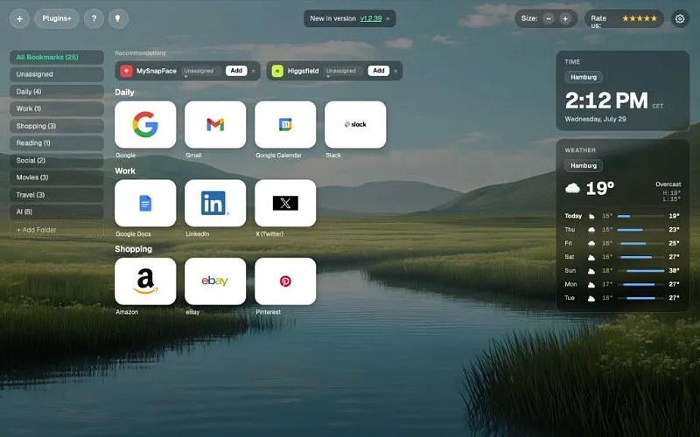Open the Pinterest bookmark tile

285,281
